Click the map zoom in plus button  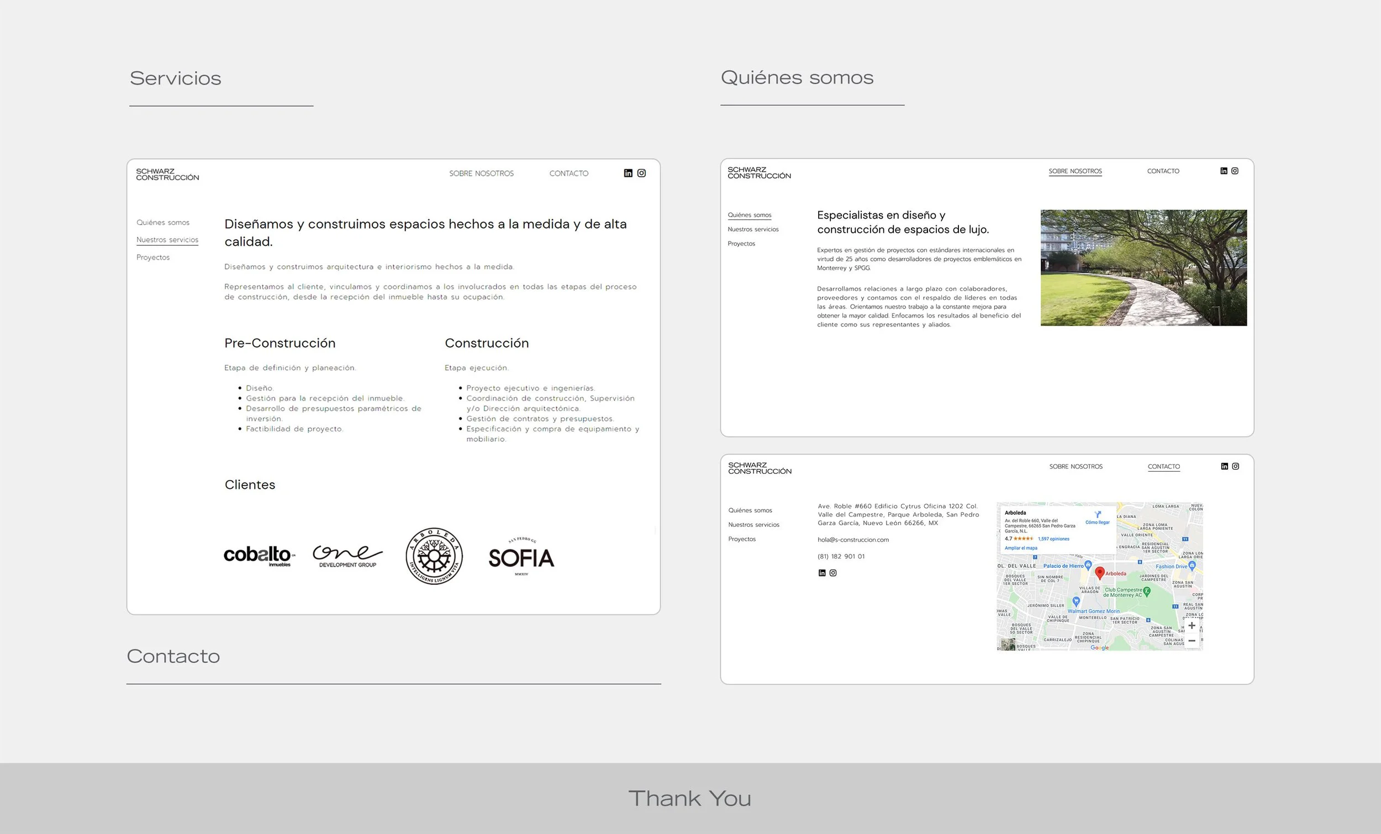pyautogui.click(x=1192, y=625)
